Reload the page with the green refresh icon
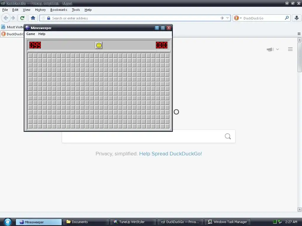The width and height of the screenshot is (302, 226). [x=22, y=18]
